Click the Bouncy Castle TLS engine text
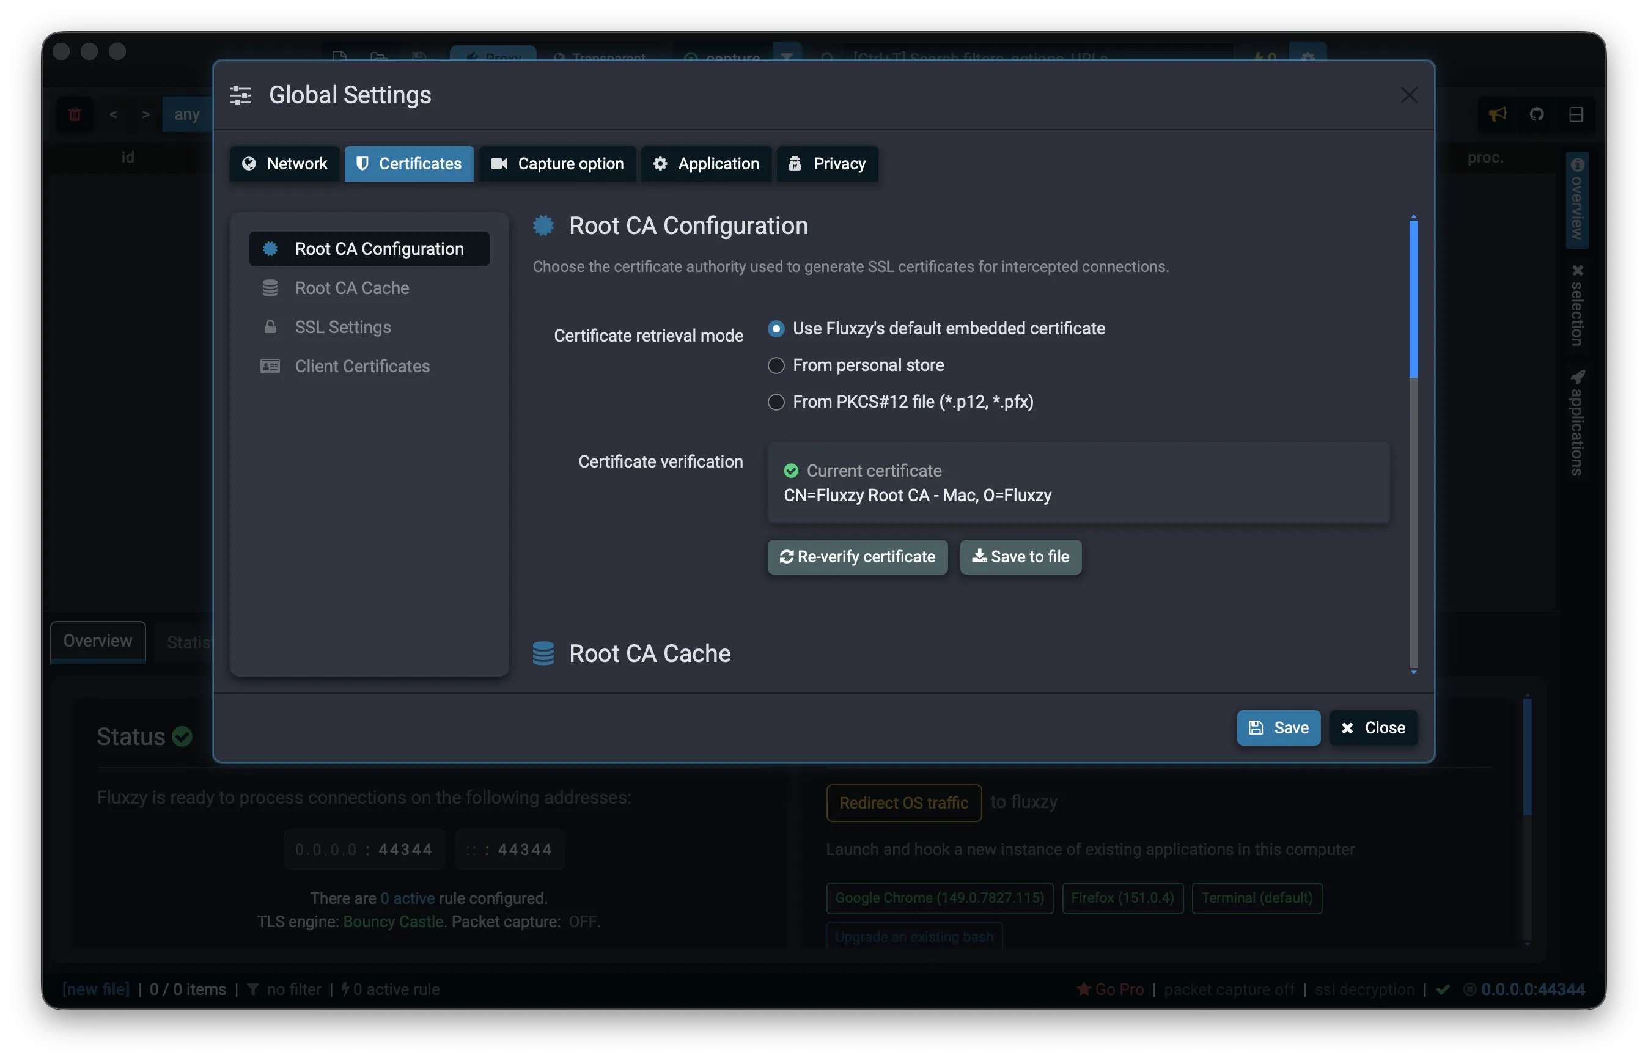Screen dimensions: 1648x1061 click(x=395, y=922)
